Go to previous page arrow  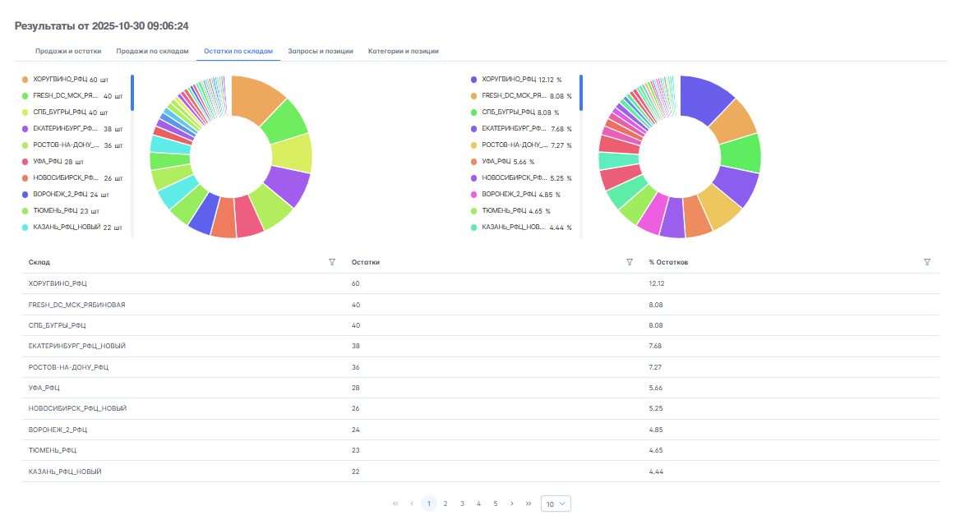click(x=412, y=504)
